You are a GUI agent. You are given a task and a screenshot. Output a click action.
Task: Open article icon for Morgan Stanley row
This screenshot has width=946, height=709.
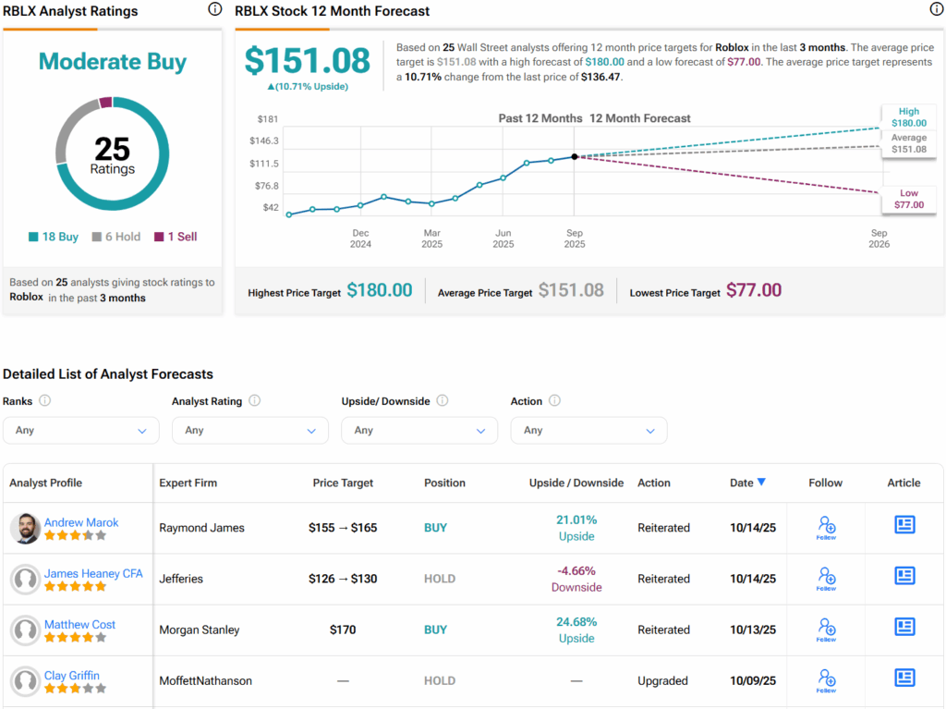[x=904, y=627]
